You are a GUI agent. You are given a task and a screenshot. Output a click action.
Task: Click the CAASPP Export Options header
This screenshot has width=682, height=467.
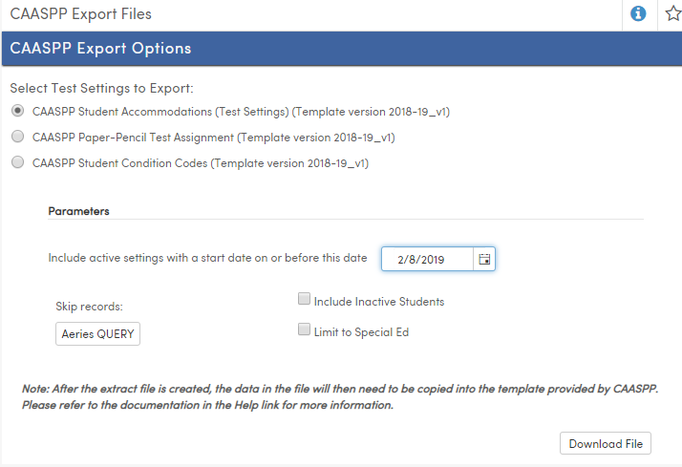point(100,49)
